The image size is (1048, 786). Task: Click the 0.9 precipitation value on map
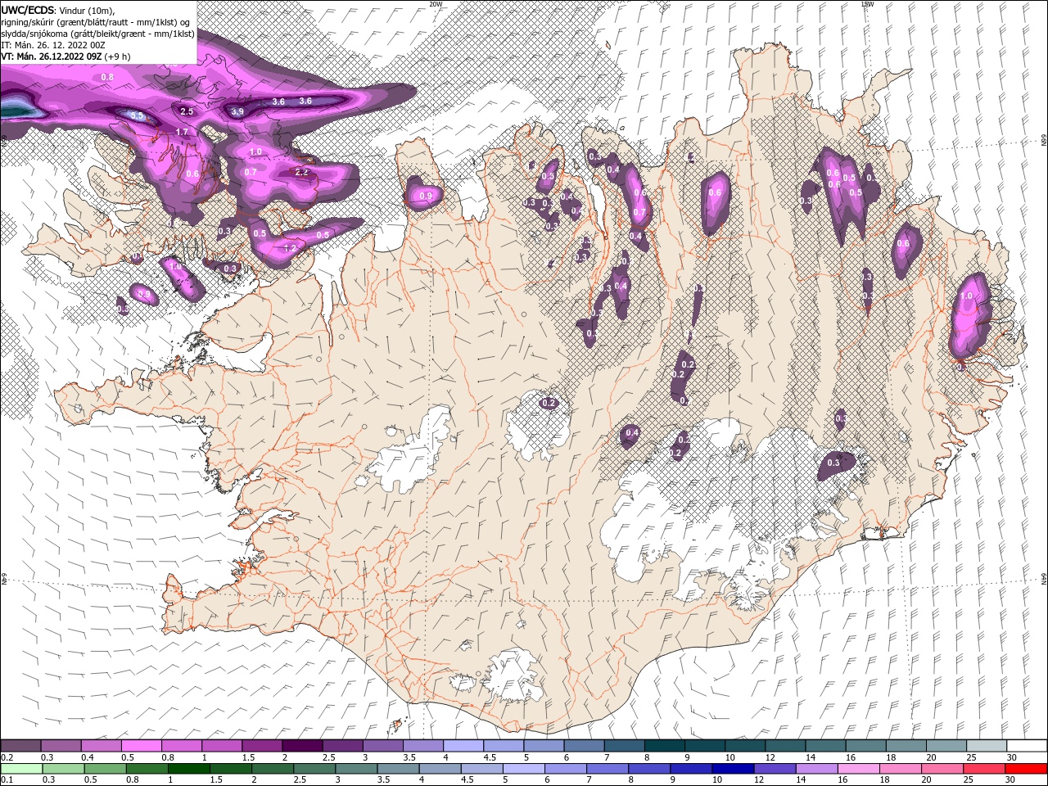point(425,196)
